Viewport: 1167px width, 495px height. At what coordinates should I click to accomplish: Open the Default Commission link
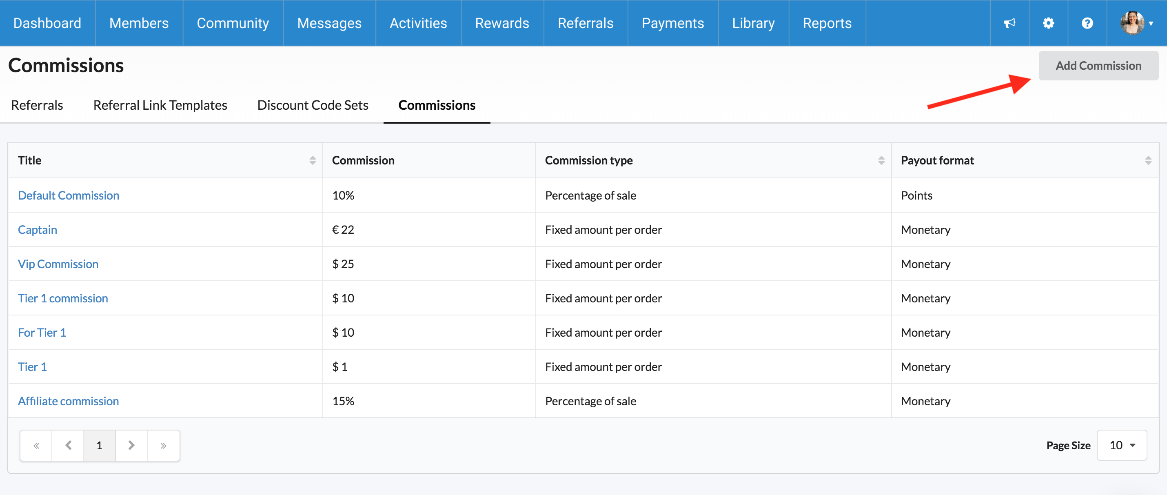[69, 195]
